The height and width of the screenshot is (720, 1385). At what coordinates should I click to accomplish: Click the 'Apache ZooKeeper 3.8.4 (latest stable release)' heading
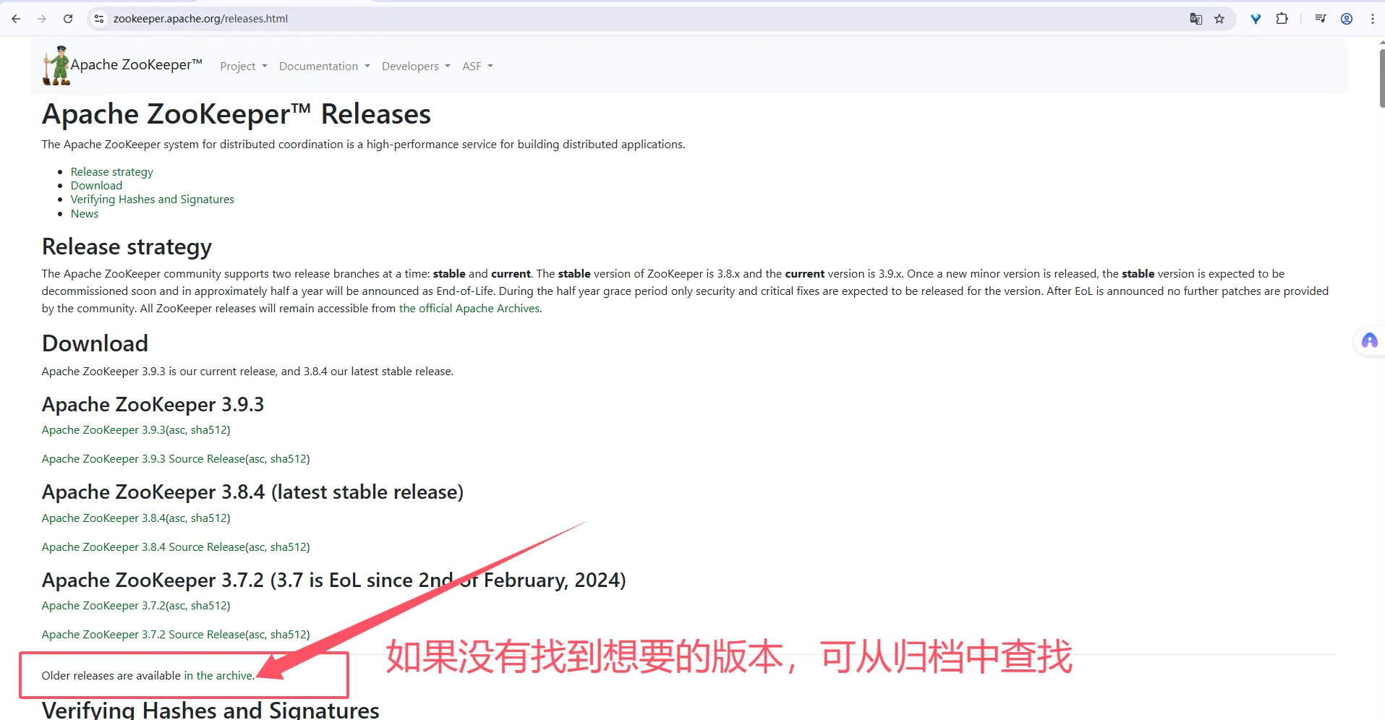pyautogui.click(x=252, y=492)
